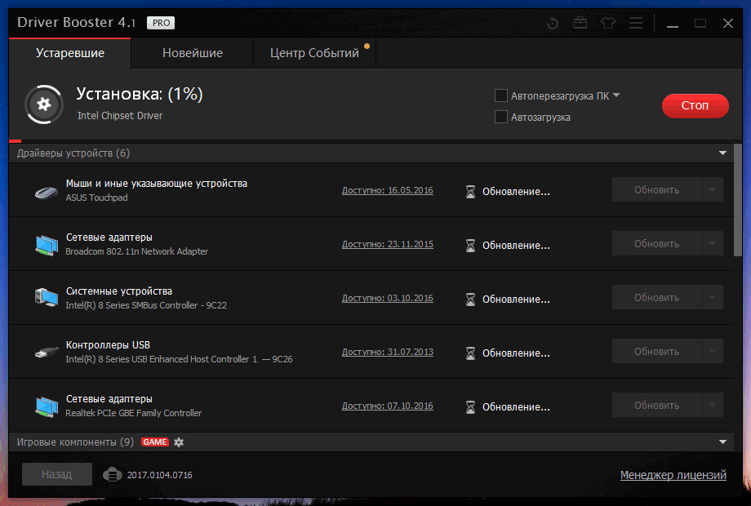Image resolution: width=751 pixels, height=506 pixels.
Task: Click the orange notification dot on Центр Событий
Action: pos(367,47)
